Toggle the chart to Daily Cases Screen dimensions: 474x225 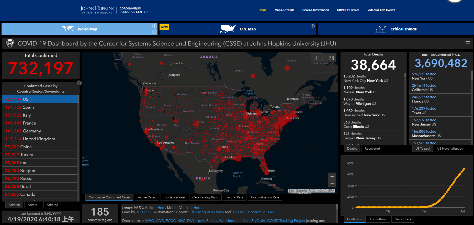click(x=403, y=219)
